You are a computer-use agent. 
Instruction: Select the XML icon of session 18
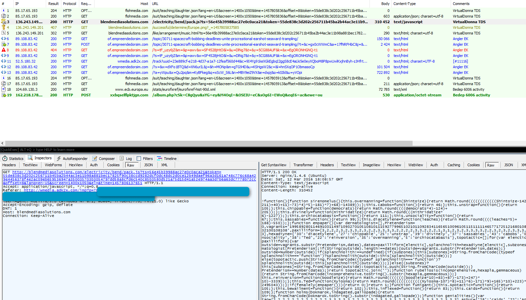[4, 89]
